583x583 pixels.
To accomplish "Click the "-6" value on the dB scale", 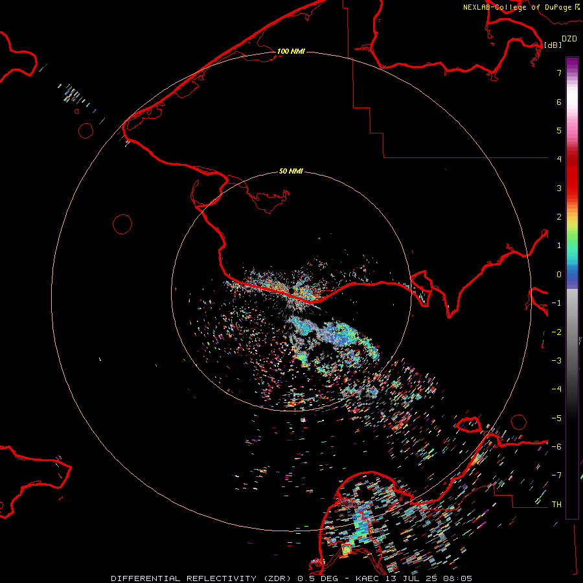I will (556, 447).
